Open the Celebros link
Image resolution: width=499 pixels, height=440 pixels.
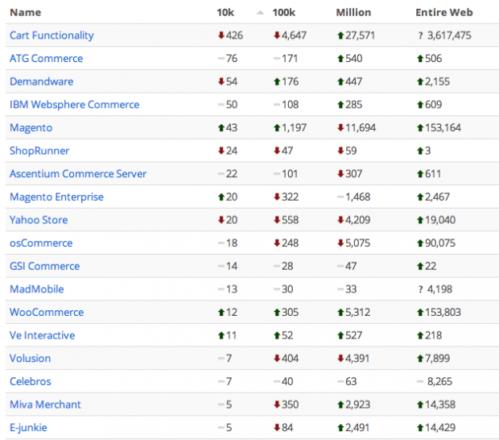31,381
